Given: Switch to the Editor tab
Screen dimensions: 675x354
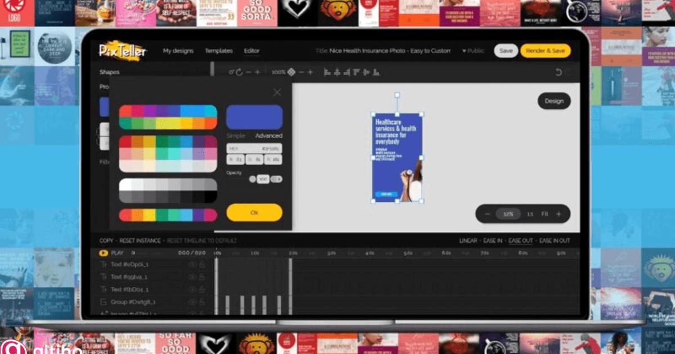Looking at the screenshot, I should coord(251,51).
